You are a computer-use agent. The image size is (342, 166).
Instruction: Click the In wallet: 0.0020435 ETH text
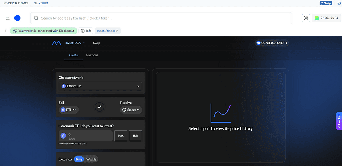pos(73,144)
